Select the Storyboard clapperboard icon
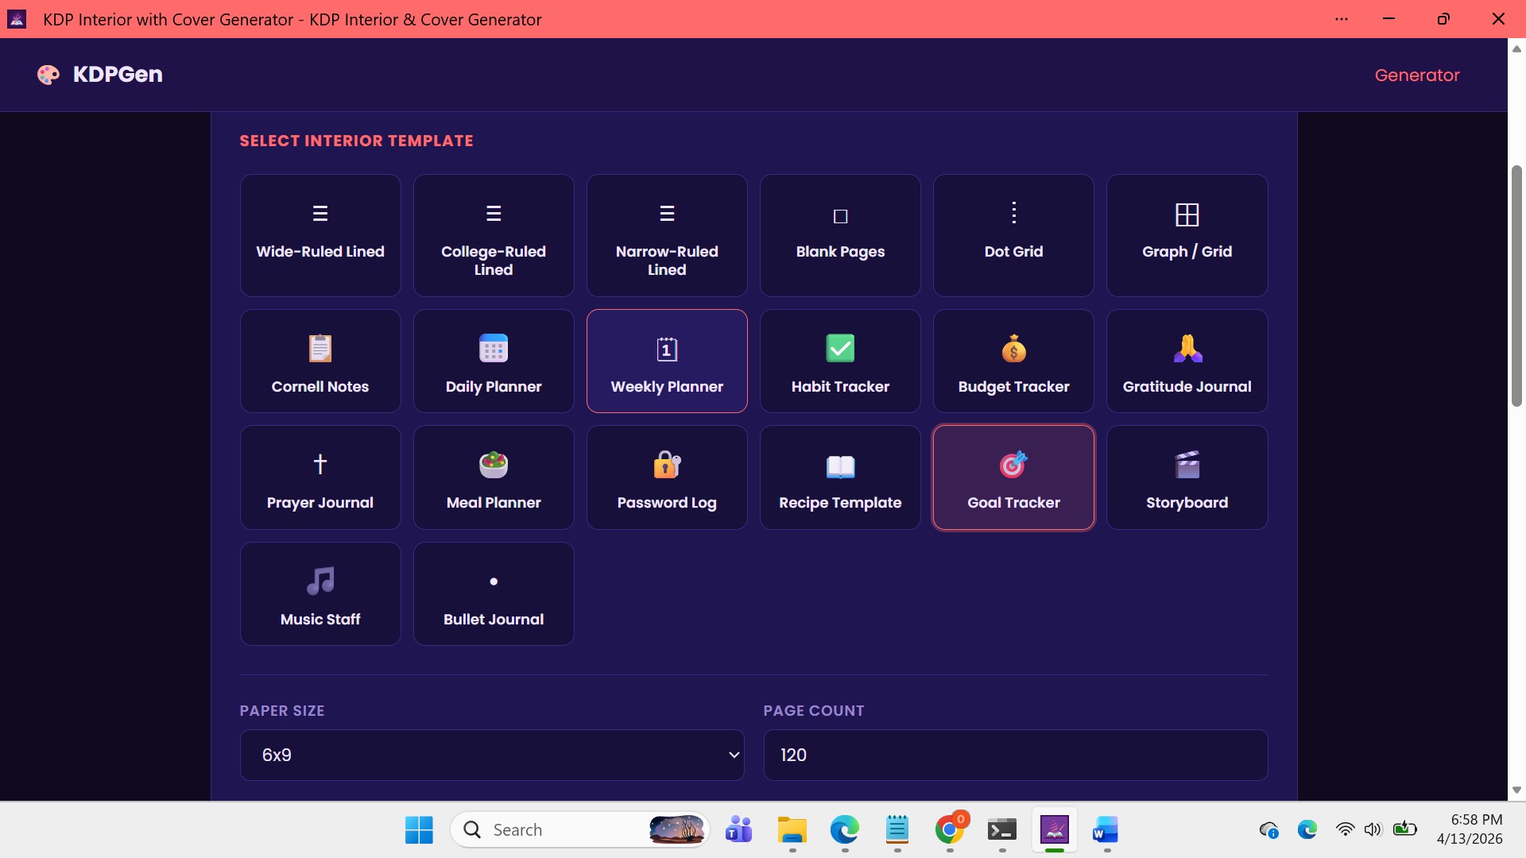The height and width of the screenshot is (858, 1526). click(x=1187, y=464)
